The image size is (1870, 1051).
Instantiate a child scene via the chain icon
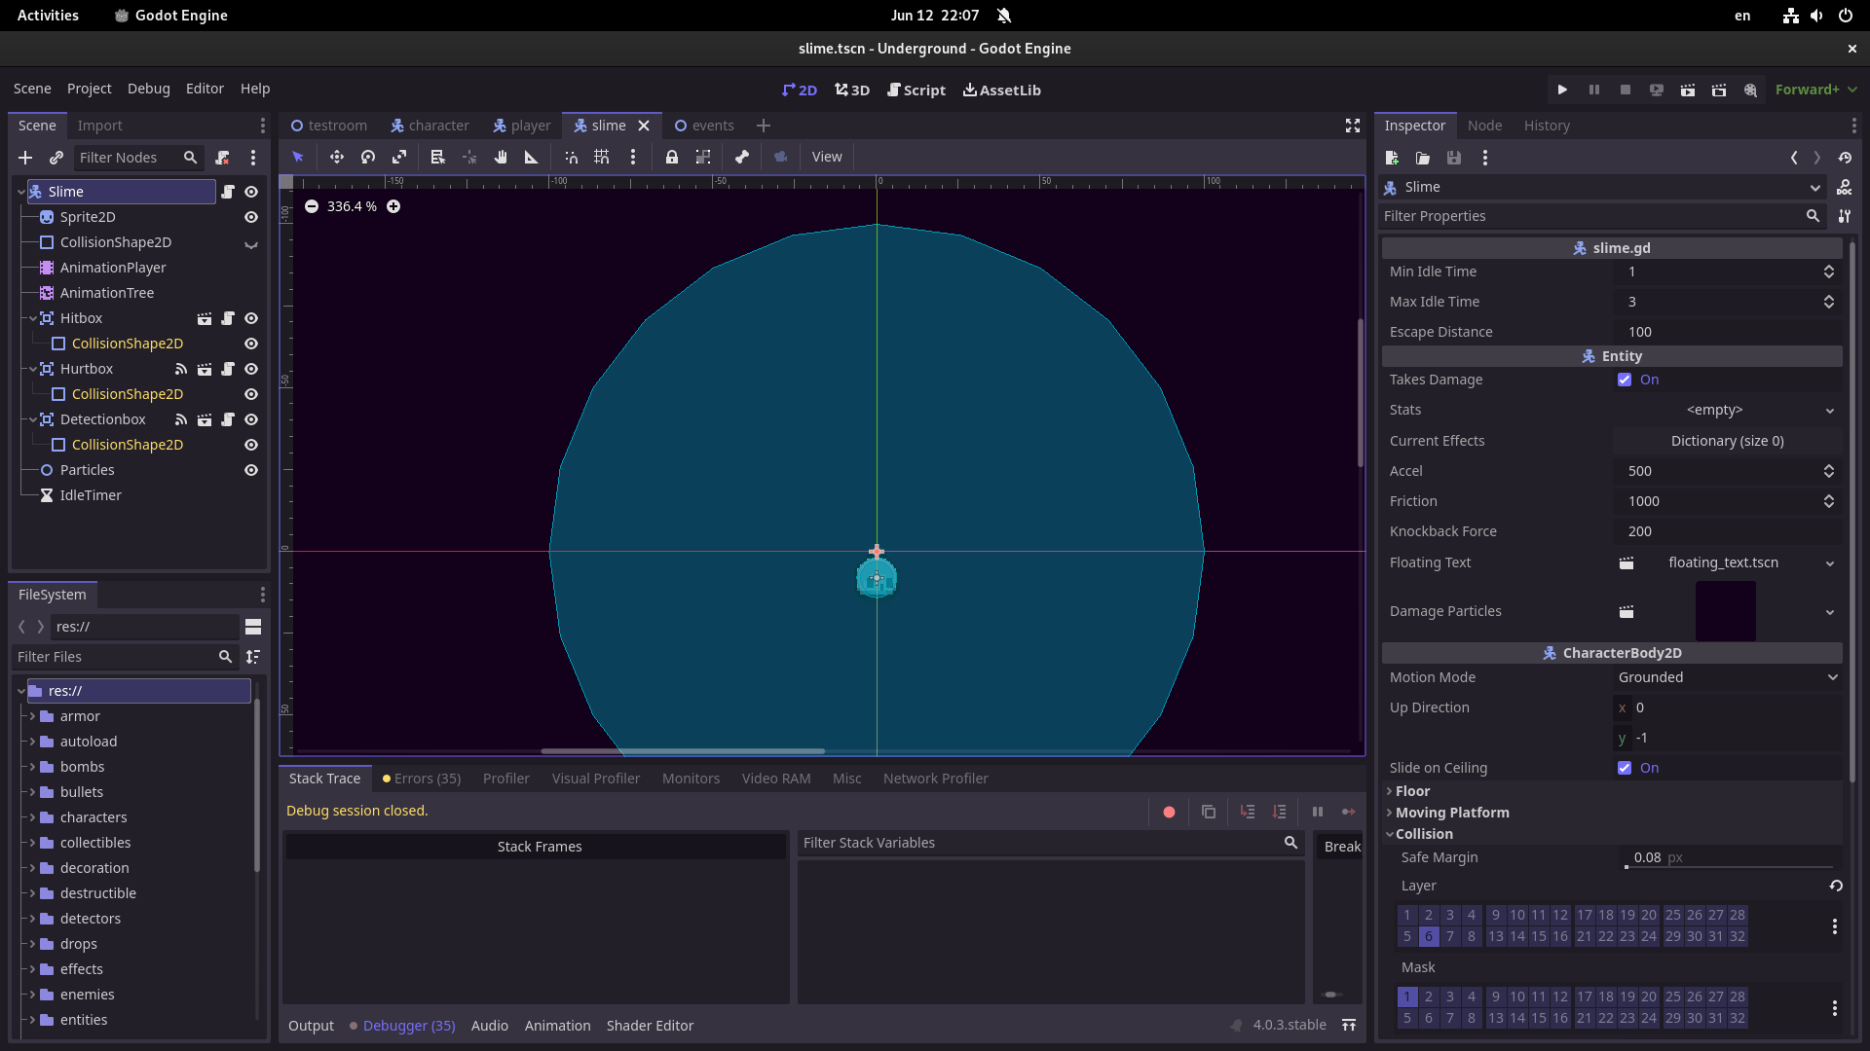56,158
